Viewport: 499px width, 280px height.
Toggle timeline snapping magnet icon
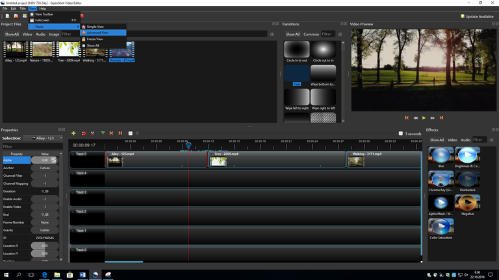tap(83, 133)
